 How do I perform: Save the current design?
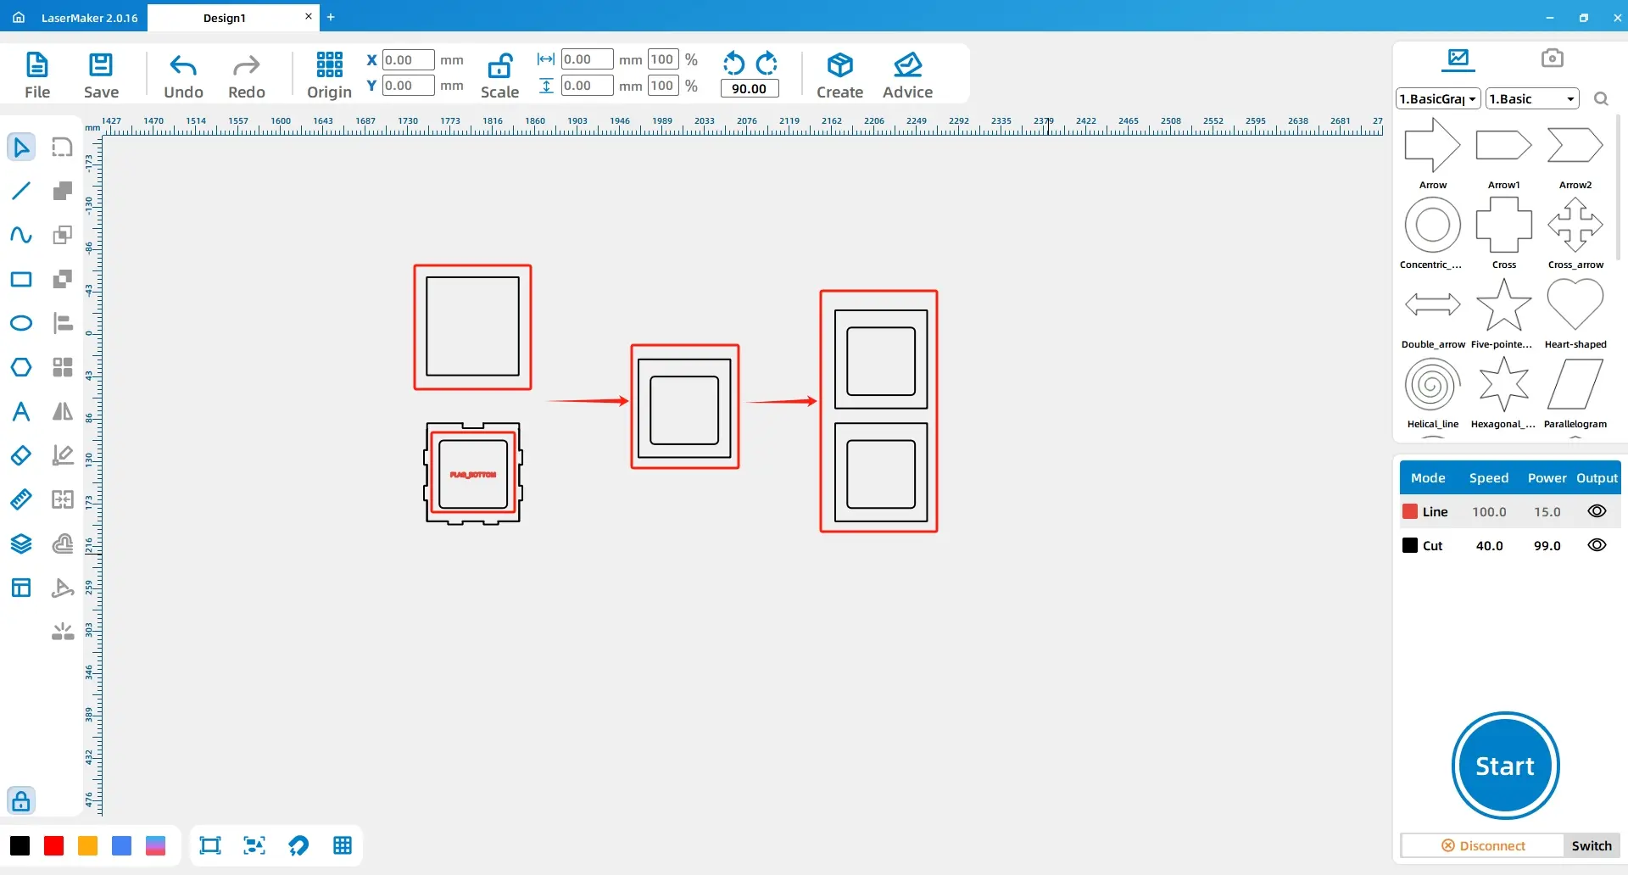pos(101,75)
